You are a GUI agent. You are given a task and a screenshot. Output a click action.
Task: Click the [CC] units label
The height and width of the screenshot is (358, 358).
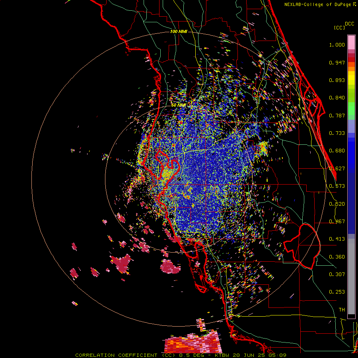339,27
